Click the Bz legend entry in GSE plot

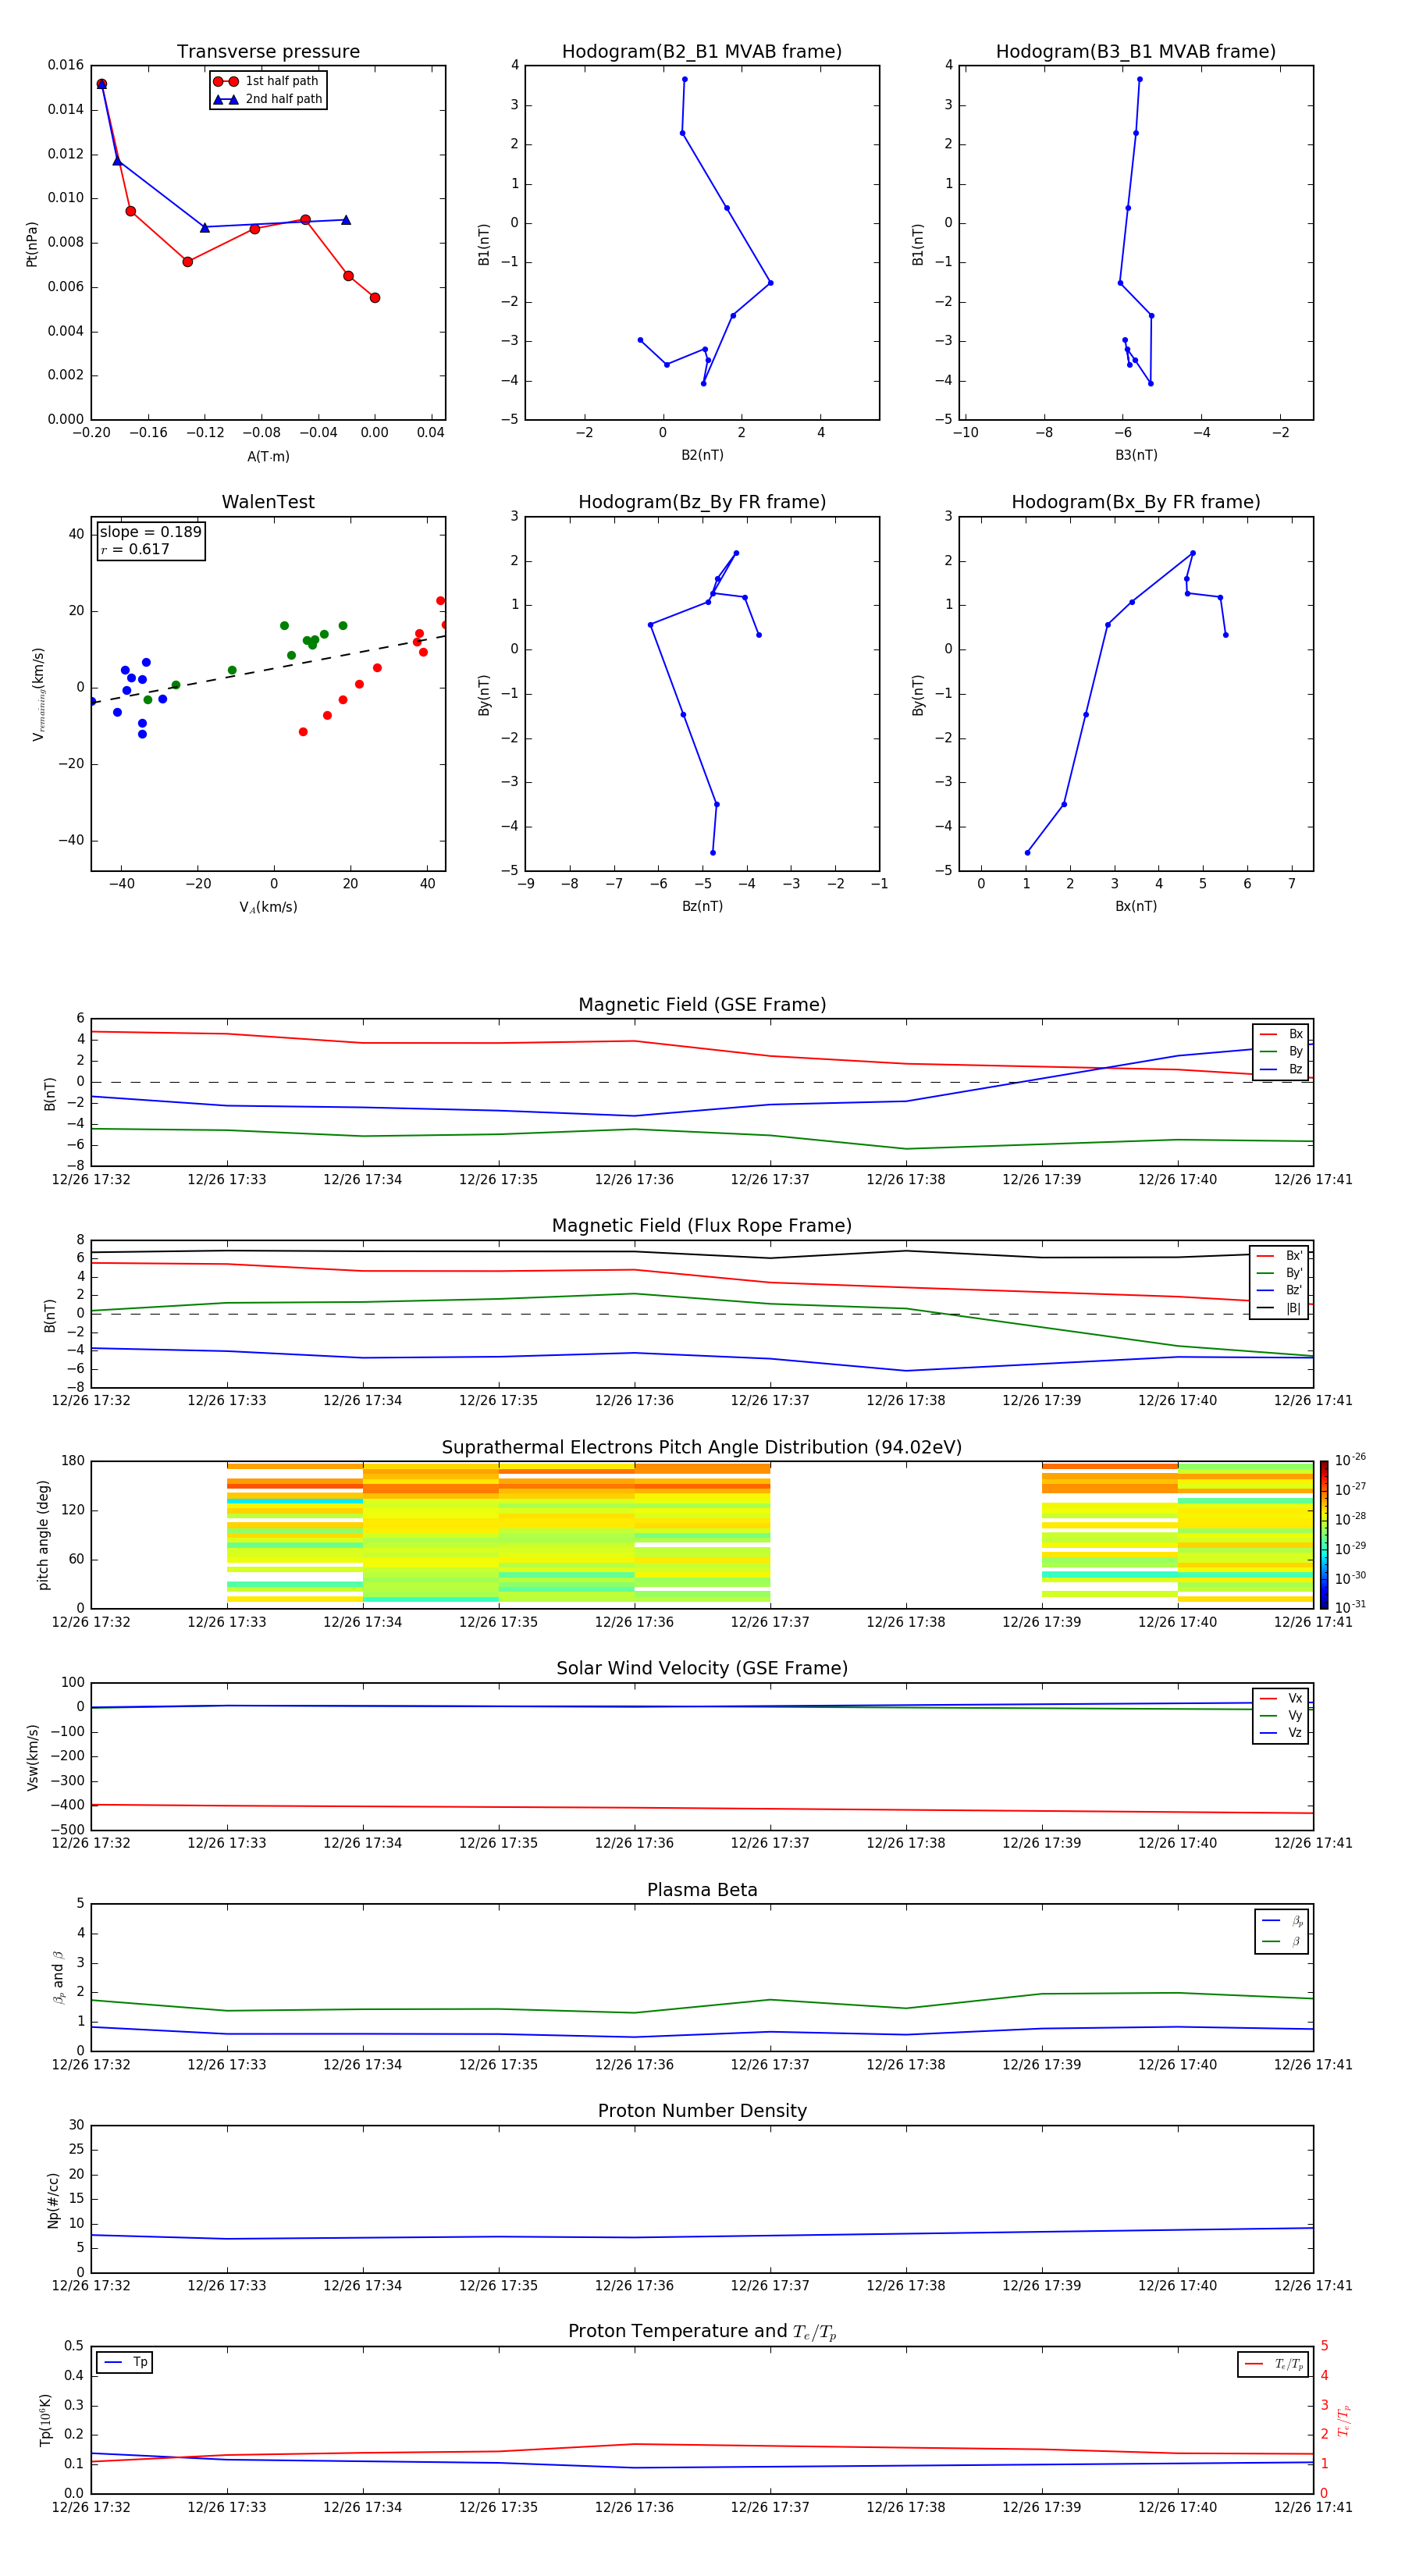[1281, 1069]
